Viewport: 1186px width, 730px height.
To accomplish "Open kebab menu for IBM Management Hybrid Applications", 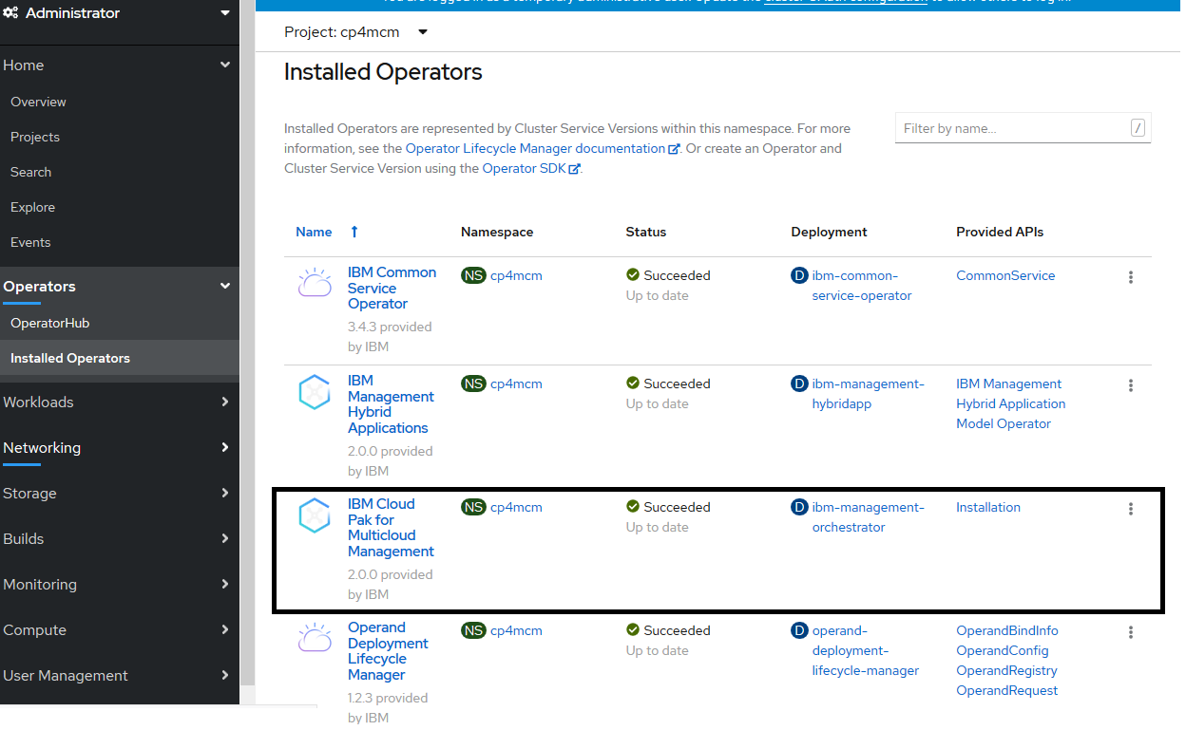I will click(x=1130, y=384).
